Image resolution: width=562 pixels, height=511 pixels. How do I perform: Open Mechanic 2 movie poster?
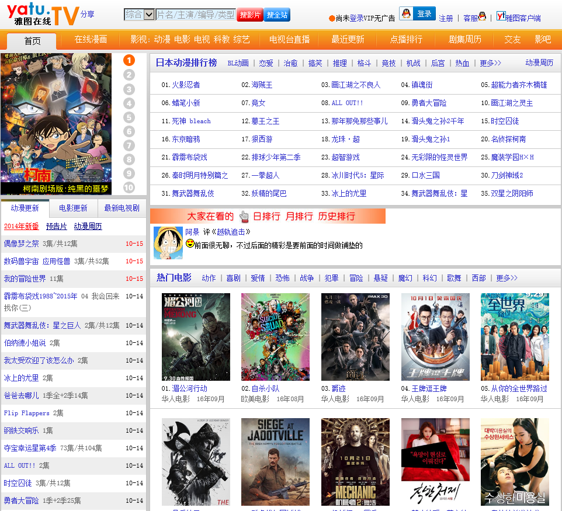click(x=355, y=462)
